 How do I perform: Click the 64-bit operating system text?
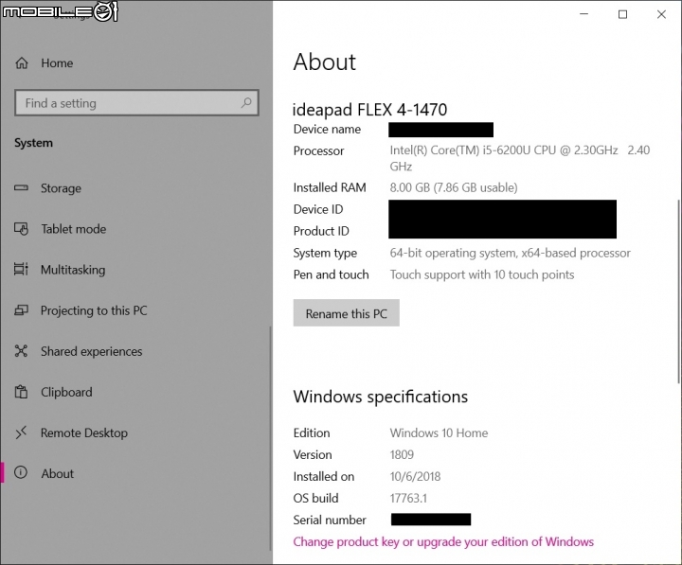click(511, 253)
